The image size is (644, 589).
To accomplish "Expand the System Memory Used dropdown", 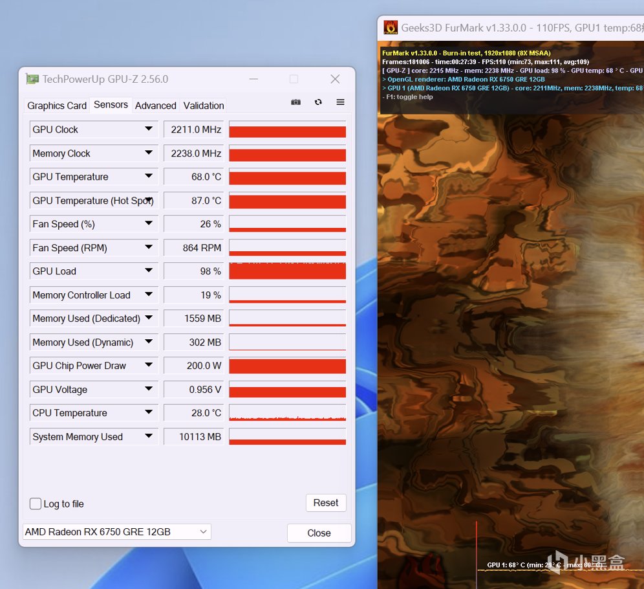I will click(149, 436).
